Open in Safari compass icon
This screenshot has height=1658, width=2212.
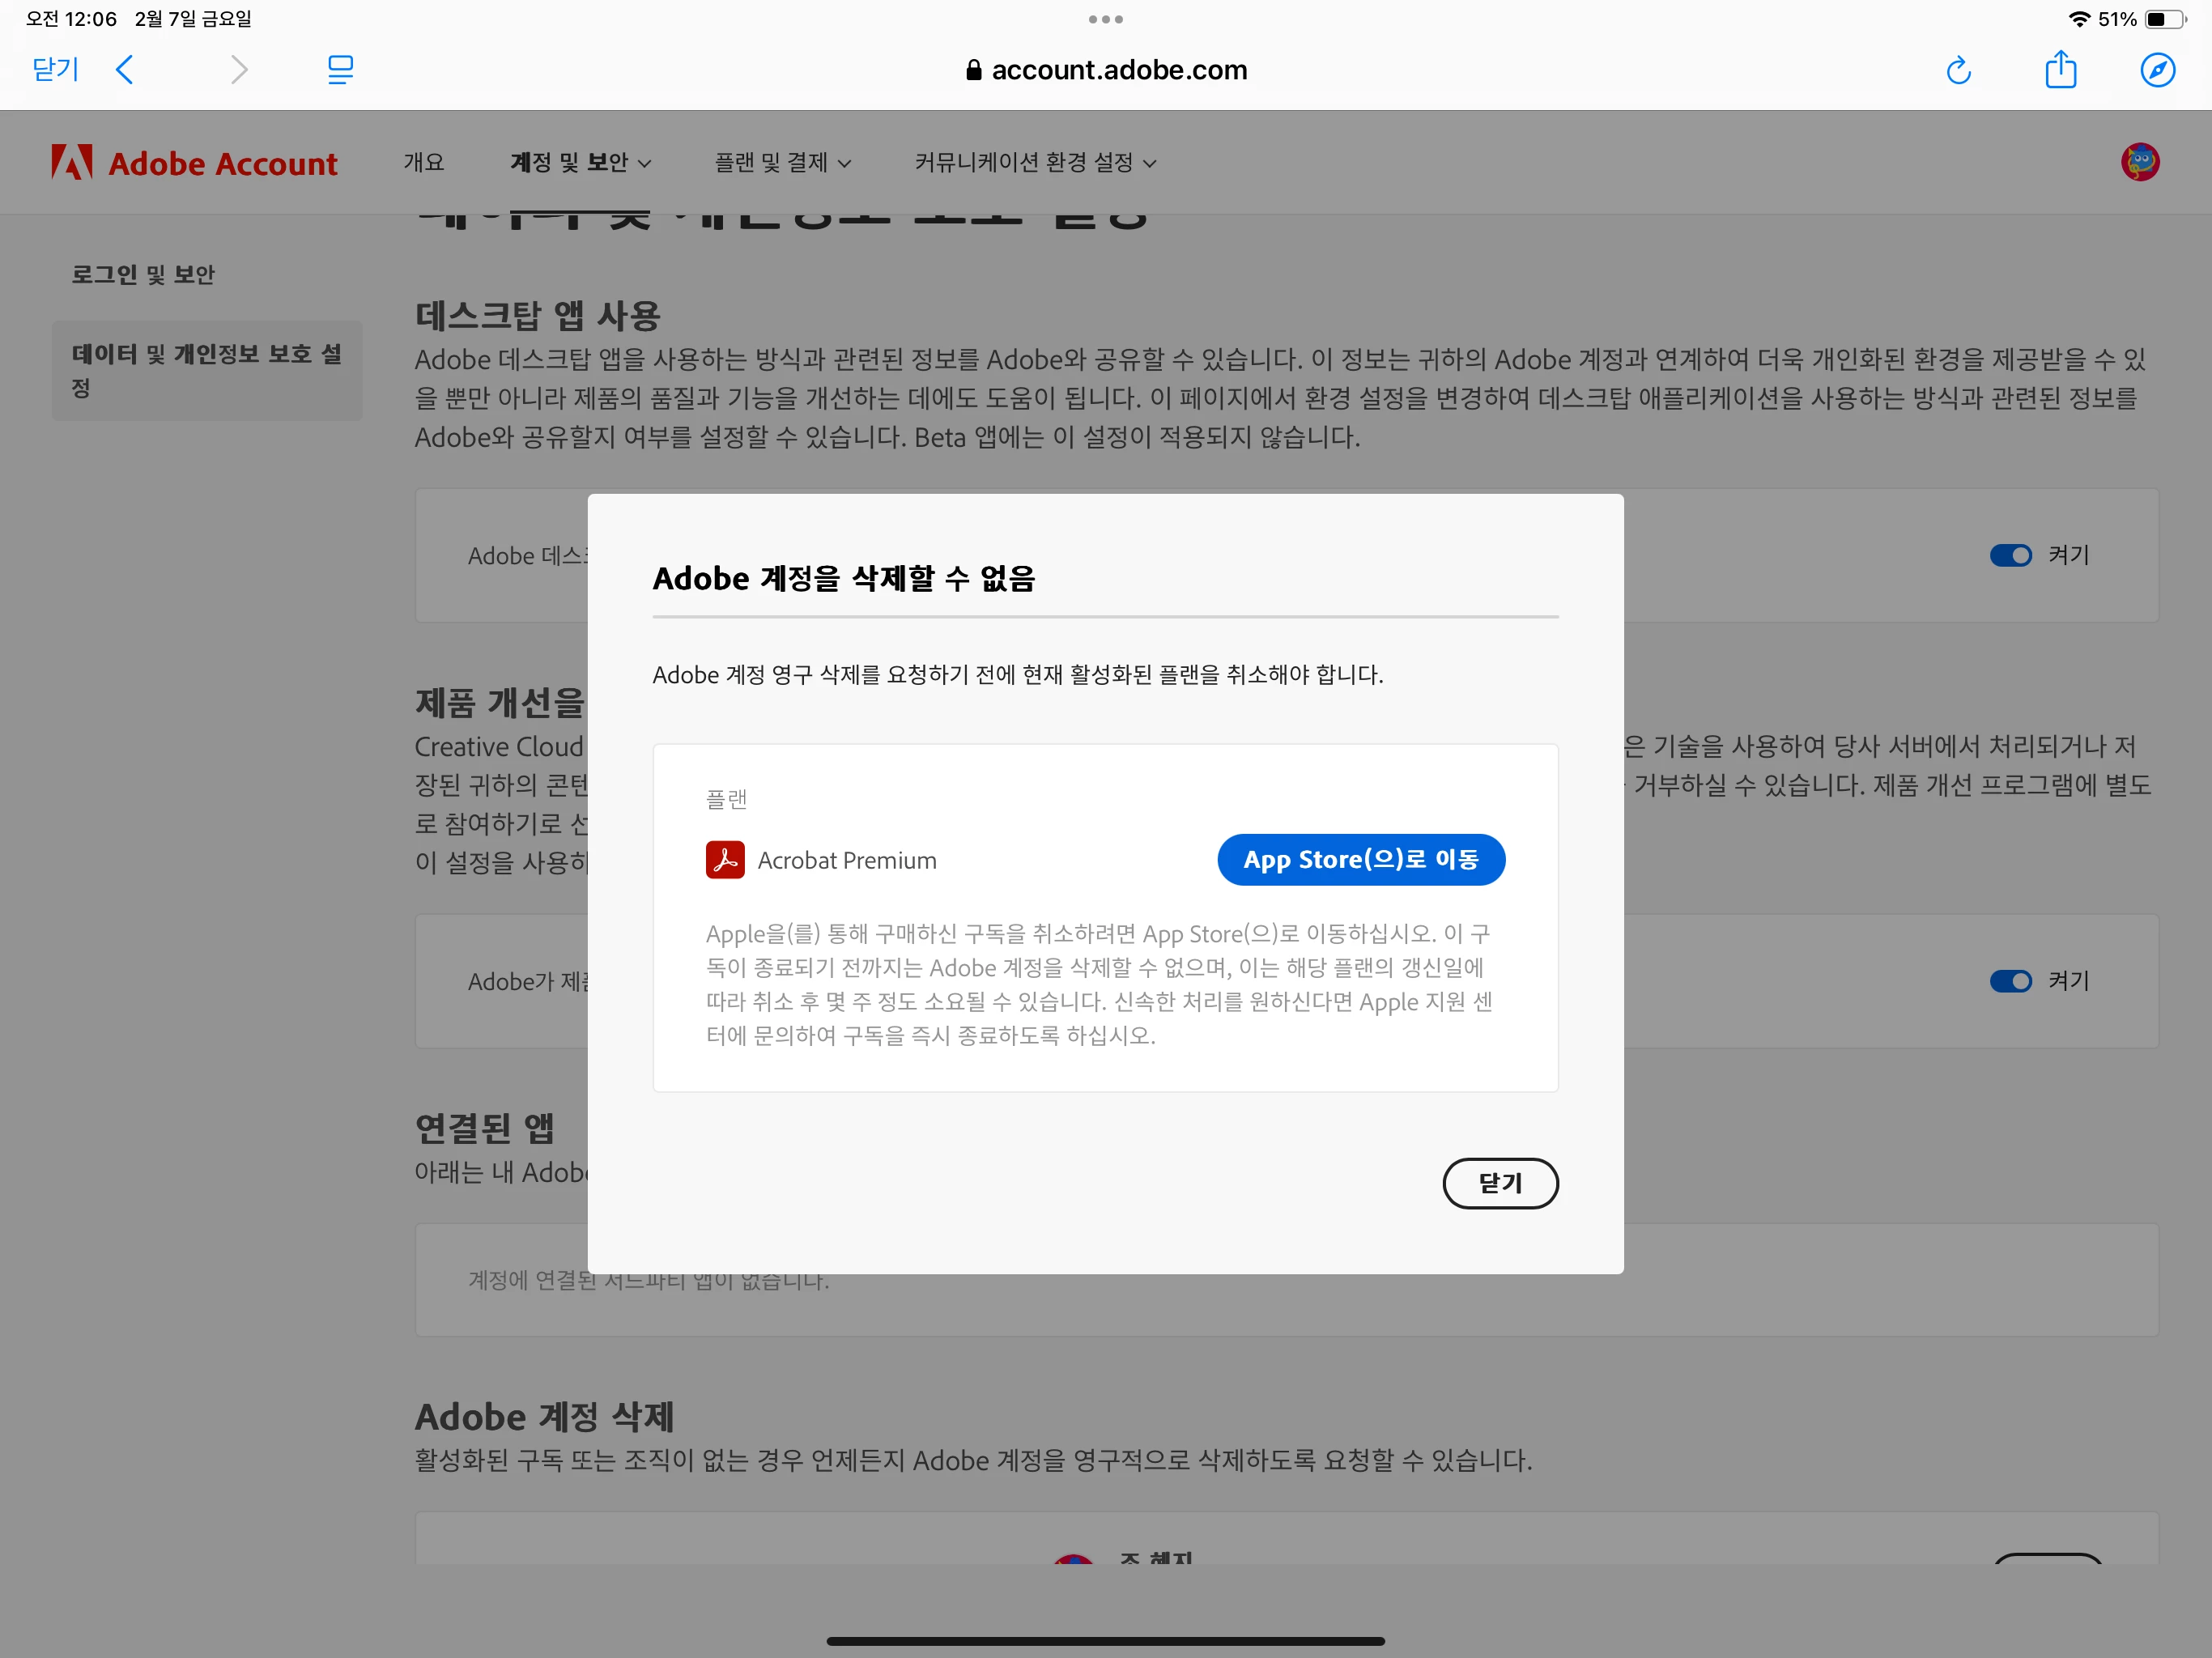point(2157,70)
